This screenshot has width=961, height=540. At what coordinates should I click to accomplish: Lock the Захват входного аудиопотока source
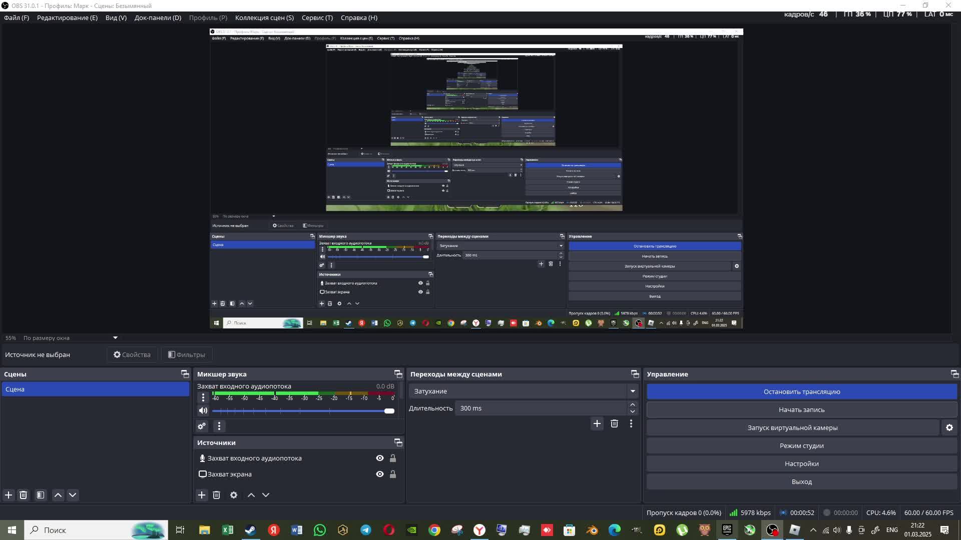(x=393, y=458)
